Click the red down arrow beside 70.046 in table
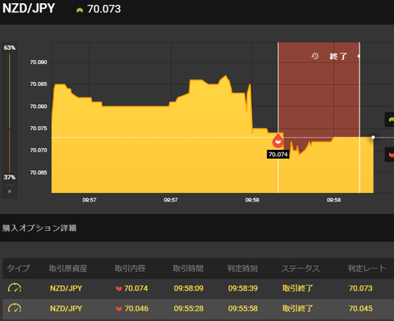Screen dimensions: 394x321 point(119,309)
